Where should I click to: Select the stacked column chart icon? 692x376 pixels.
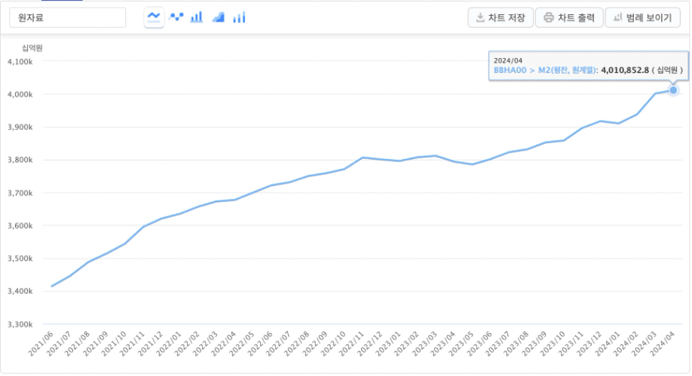pos(239,17)
